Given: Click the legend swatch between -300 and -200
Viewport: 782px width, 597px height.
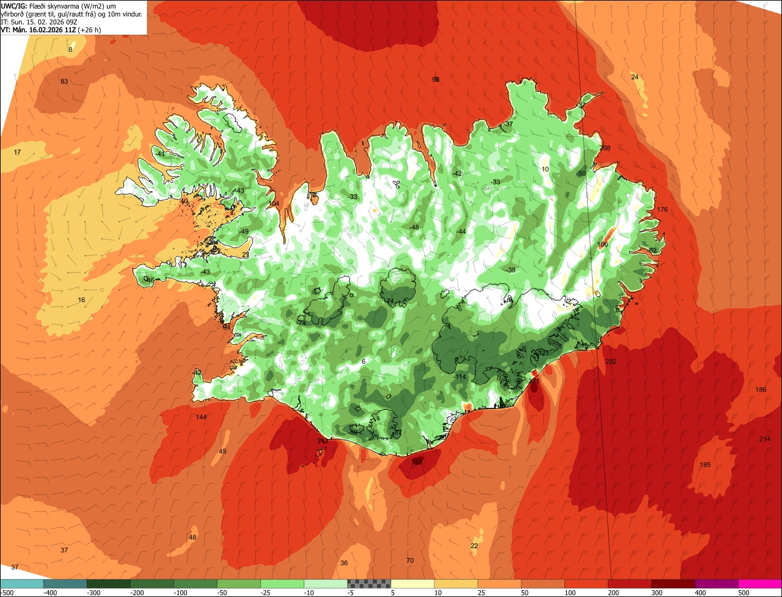Looking at the screenshot, I should (x=109, y=584).
